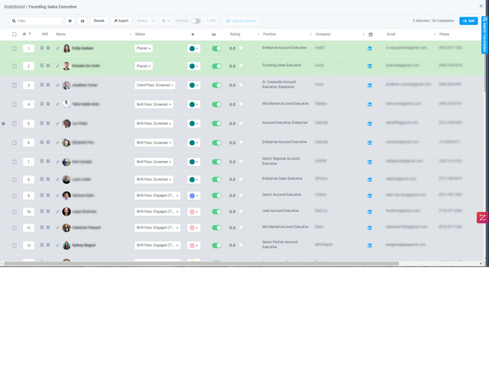Click the rating star in row 1
The height and width of the screenshot is (367, 489).
[x=241, y=48]
